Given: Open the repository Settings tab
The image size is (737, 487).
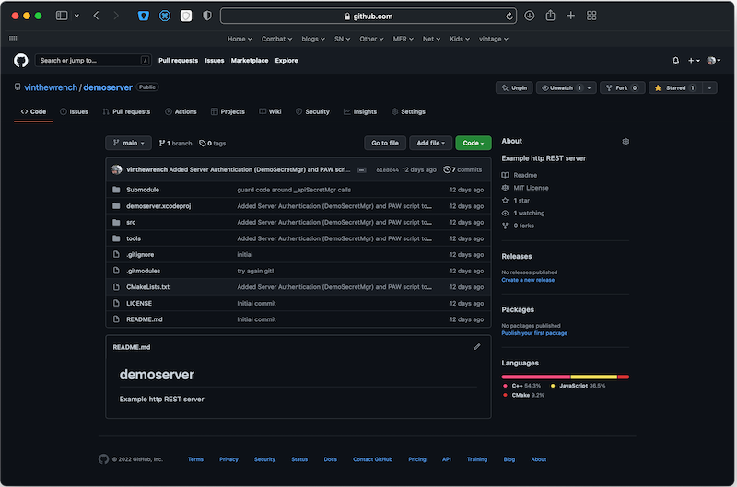Looking at the screenshot, I should 408,111.
